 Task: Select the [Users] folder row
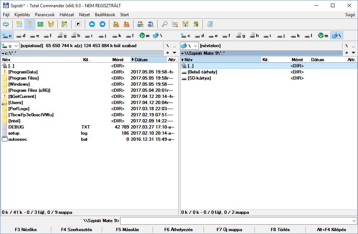pyautogui.click(x=89, y=103)
